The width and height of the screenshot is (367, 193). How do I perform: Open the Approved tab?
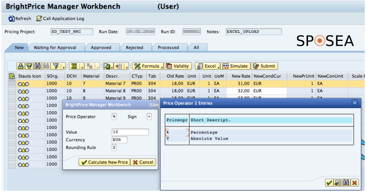tap(101, 48)
